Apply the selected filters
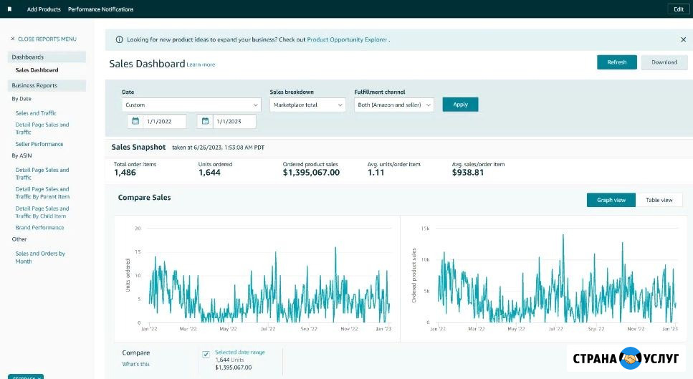This screenshot has height=379, width=693. coord(460,105)
